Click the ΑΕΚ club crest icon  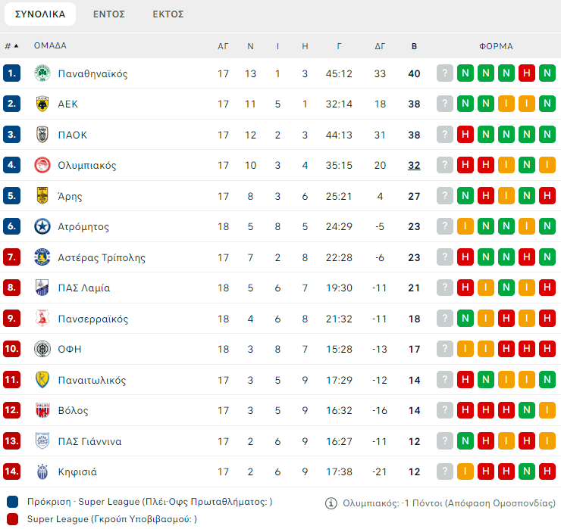(x=42, y=104)
